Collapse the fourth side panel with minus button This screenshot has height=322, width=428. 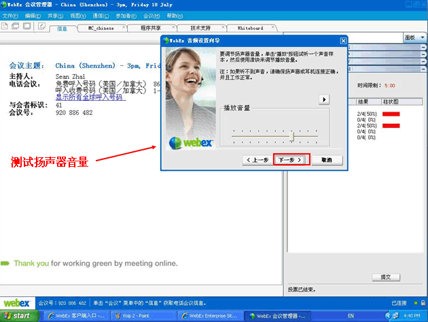(423, 69)
